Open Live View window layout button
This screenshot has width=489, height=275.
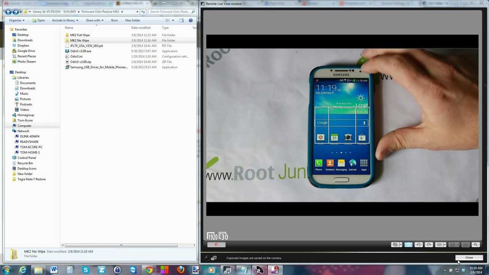click(395, 245)
